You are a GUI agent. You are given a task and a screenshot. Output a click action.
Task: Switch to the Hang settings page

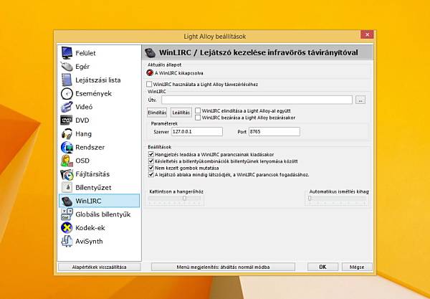[x=99, y=134]
